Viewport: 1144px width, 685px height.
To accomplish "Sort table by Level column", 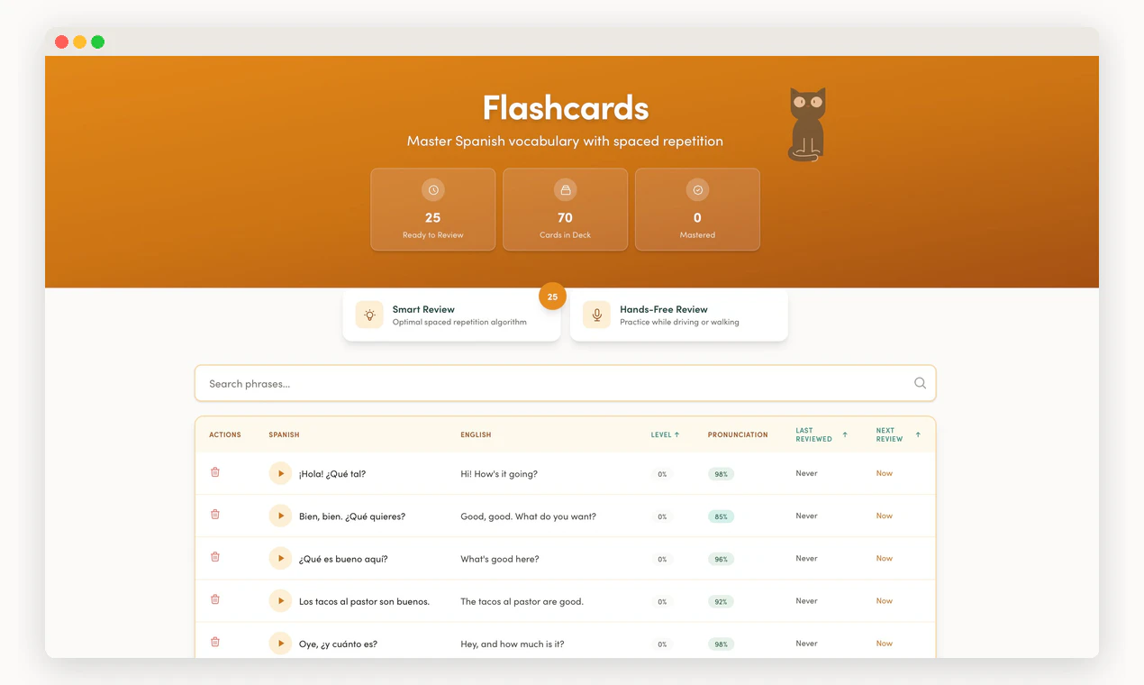I will tap(665, 434).
